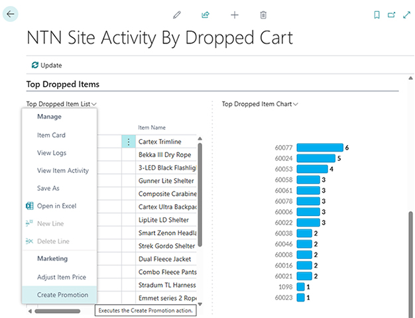Open Item Card from the menu
415x318 pixels.
tap(51, 135)
